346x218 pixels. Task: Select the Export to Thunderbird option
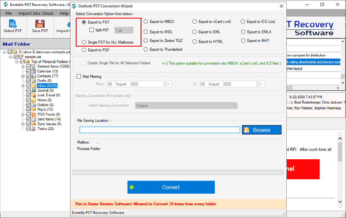point(146,49)
